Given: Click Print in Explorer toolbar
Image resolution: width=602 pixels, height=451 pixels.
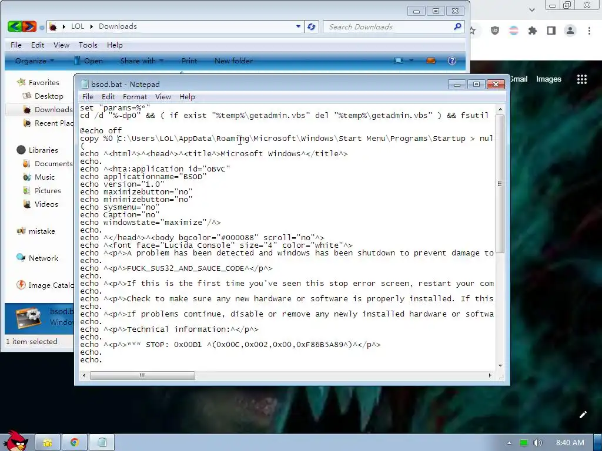Looking at the screenshot, I should [x=189, y=60].
